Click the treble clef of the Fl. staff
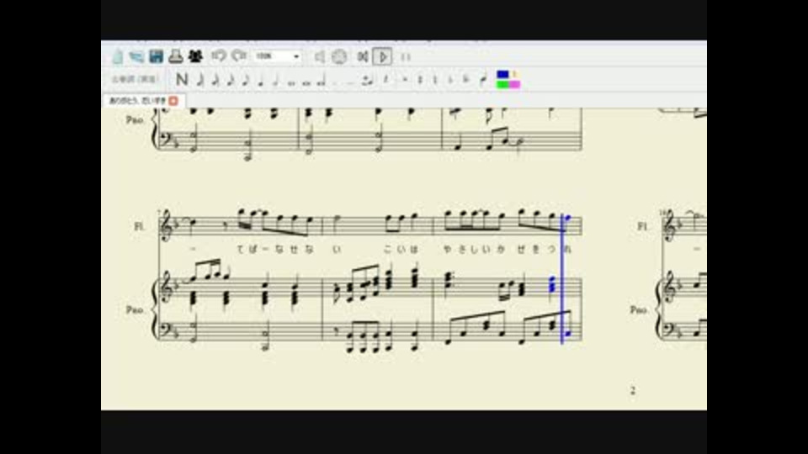Screen dimensions: 808x454 pyautogui.click(x=167, y=226)
